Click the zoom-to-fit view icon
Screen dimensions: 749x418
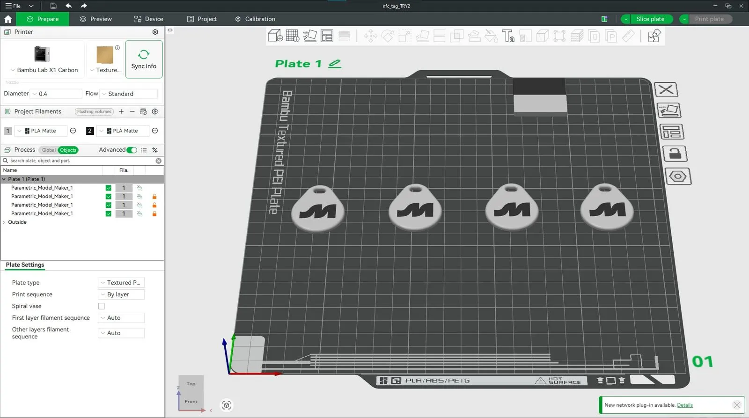(x=227, y=405)
